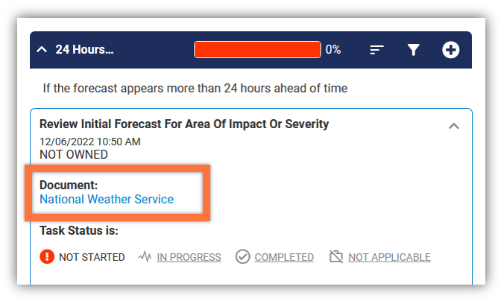This screenshot has width=501, height=301.
Task: Click the red Not Started exclamation icon
Action: (x=47, y=256)
